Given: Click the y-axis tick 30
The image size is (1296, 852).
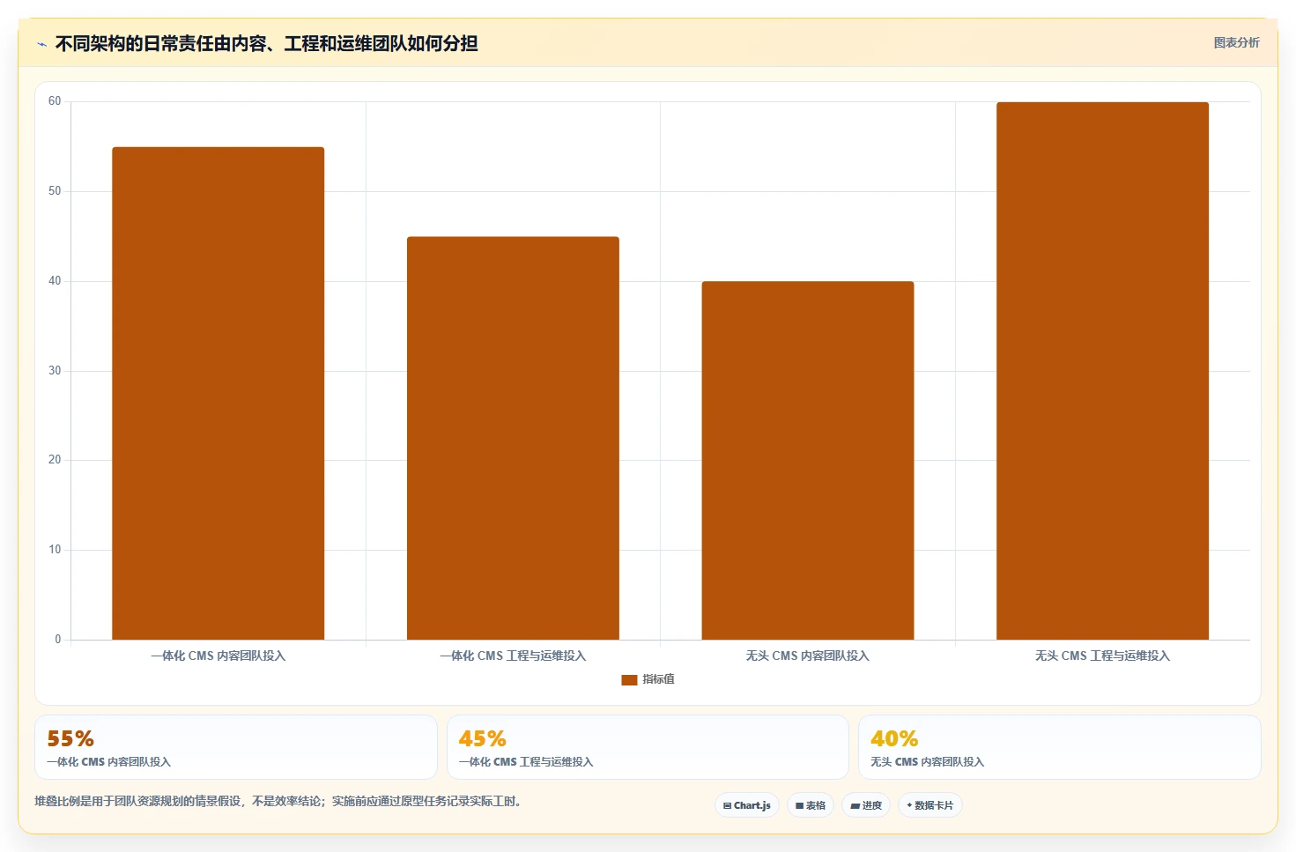Looking at the screenshot, I should (55, 371).
